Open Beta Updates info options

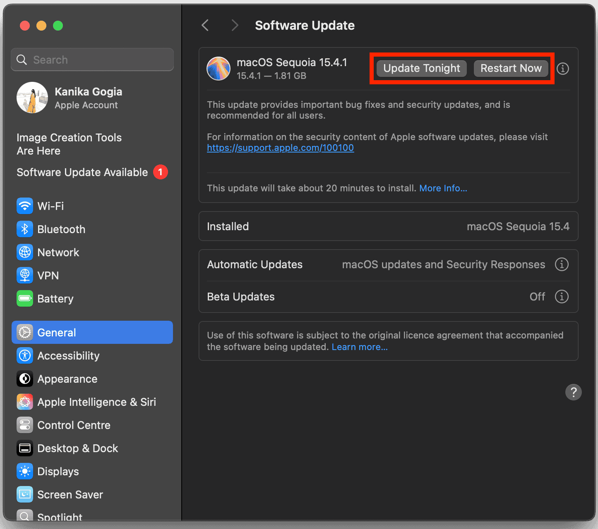click(x=561, y=296)
